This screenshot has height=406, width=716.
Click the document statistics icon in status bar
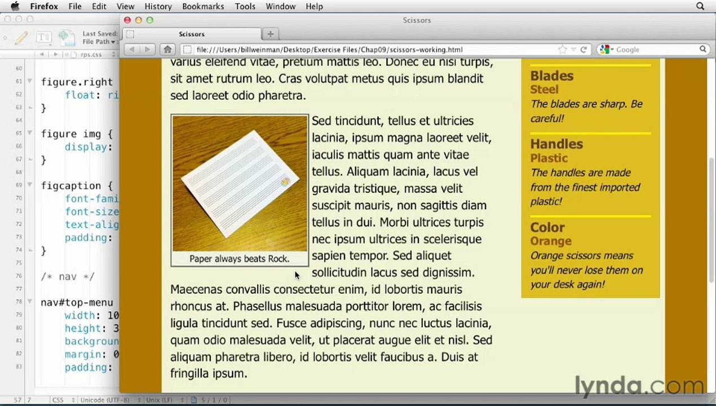(194, 400)
